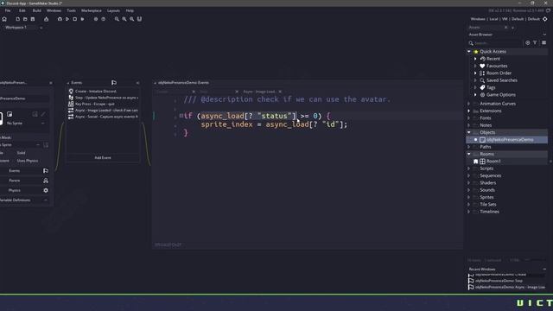Click the Open Project folder icon
553x311 pixels.
pos(25,19)
